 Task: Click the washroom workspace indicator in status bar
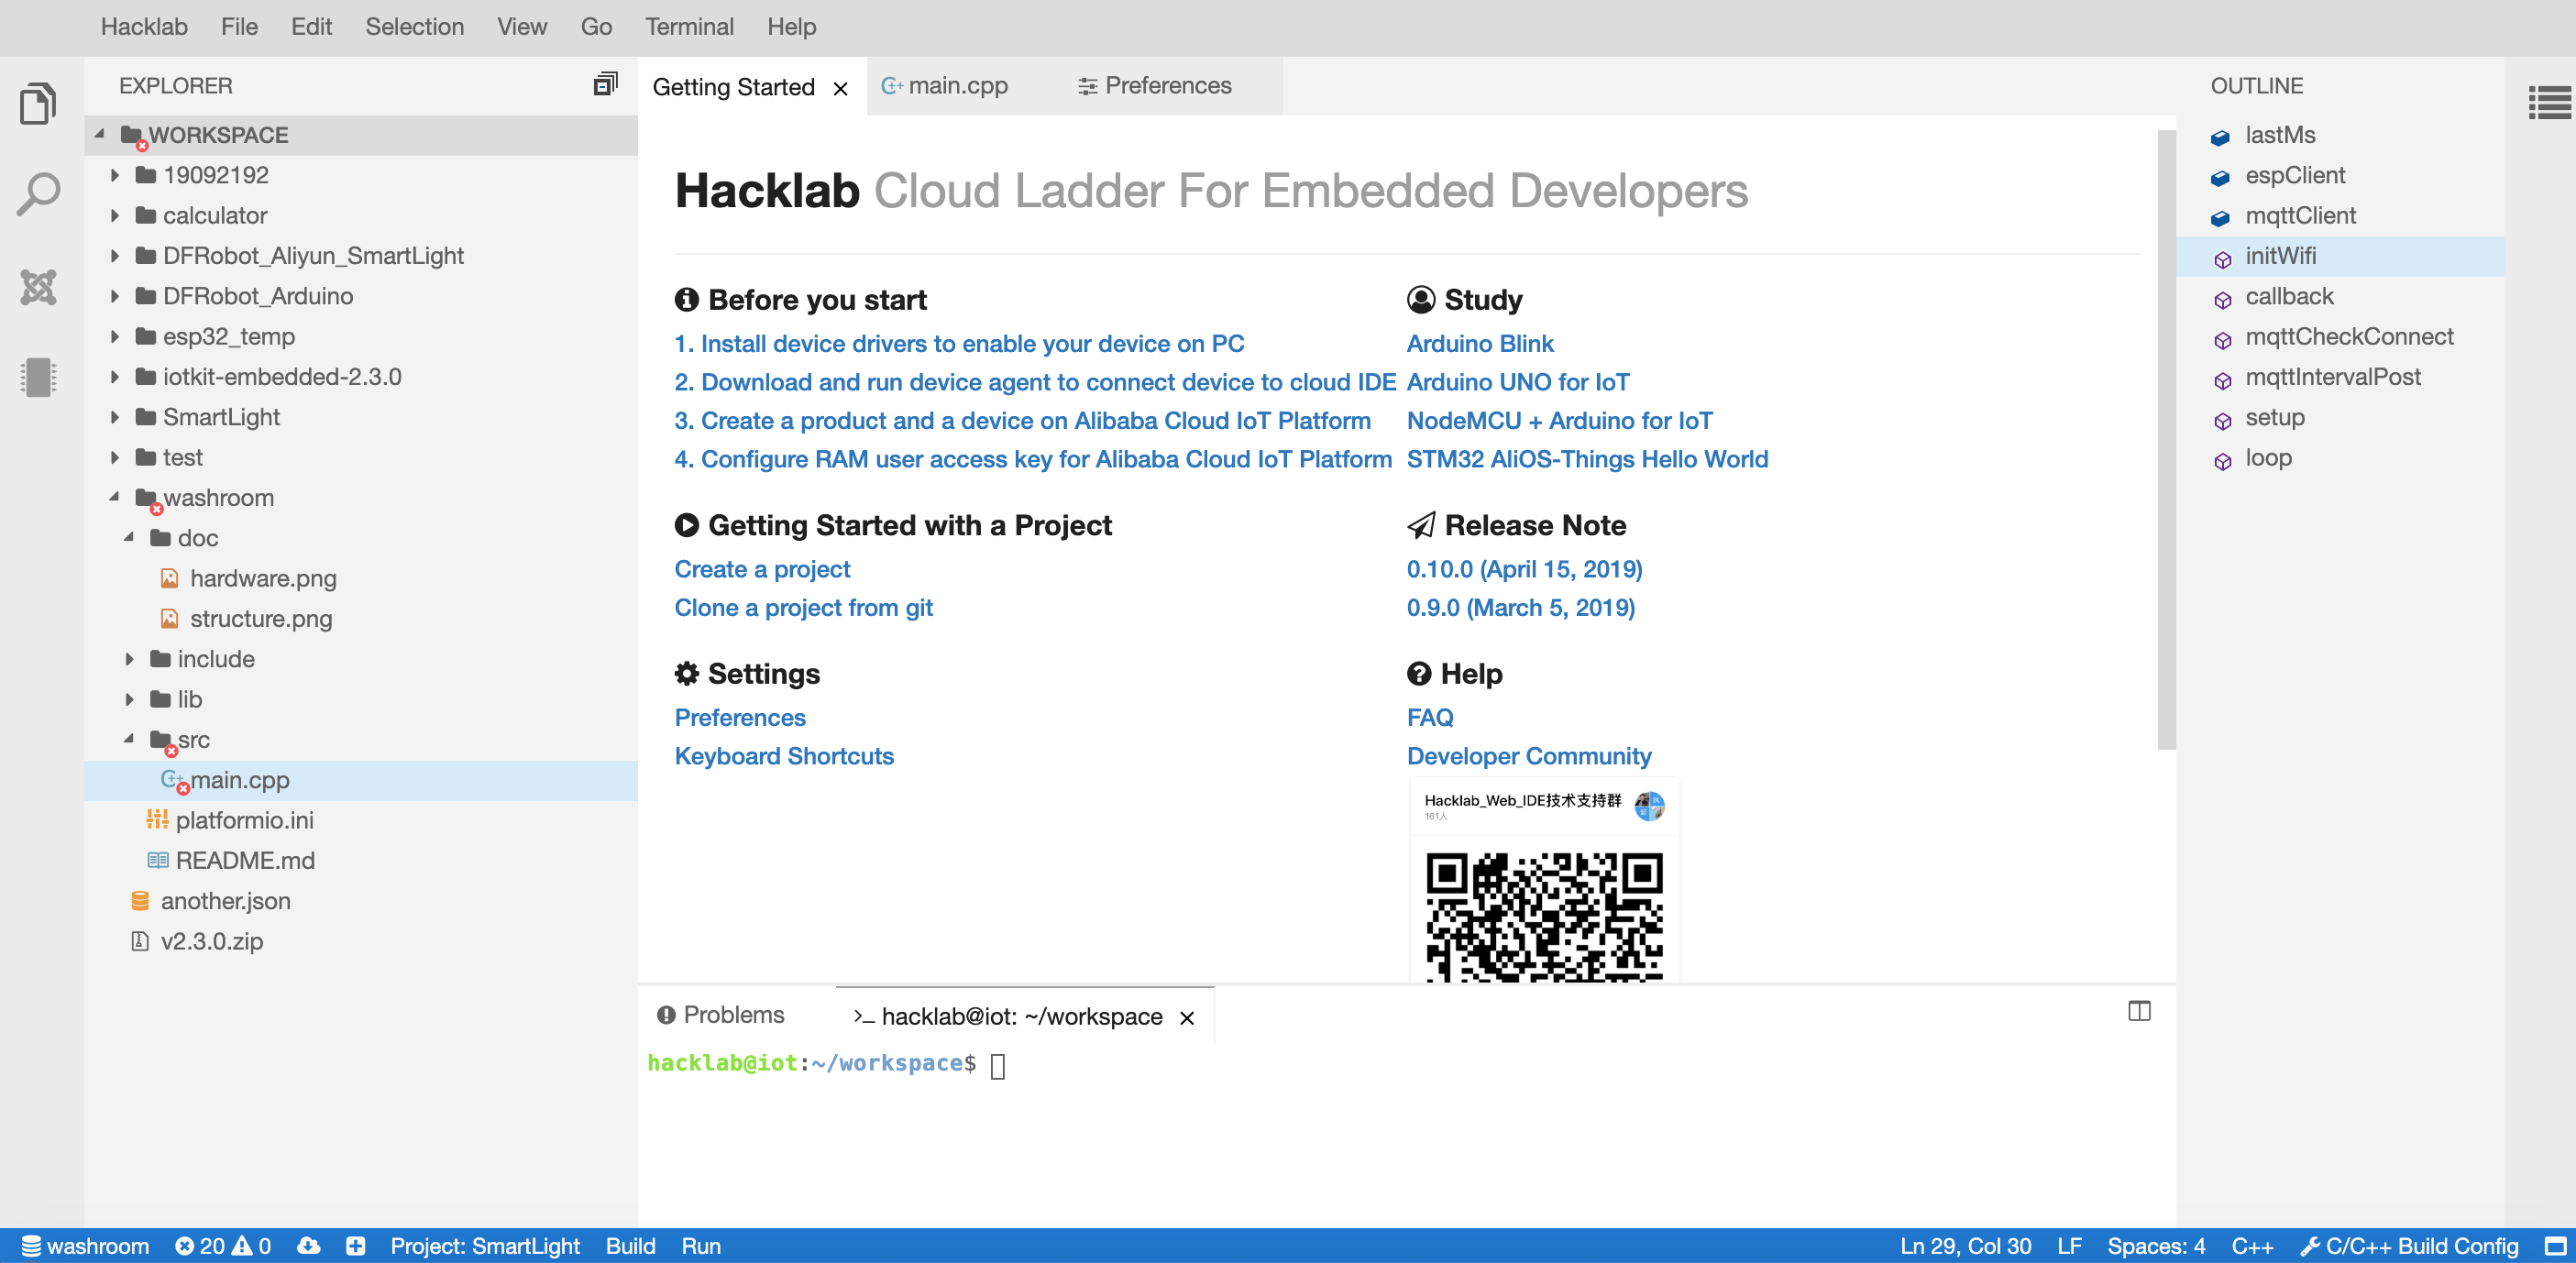click(x=86, y=1246)
